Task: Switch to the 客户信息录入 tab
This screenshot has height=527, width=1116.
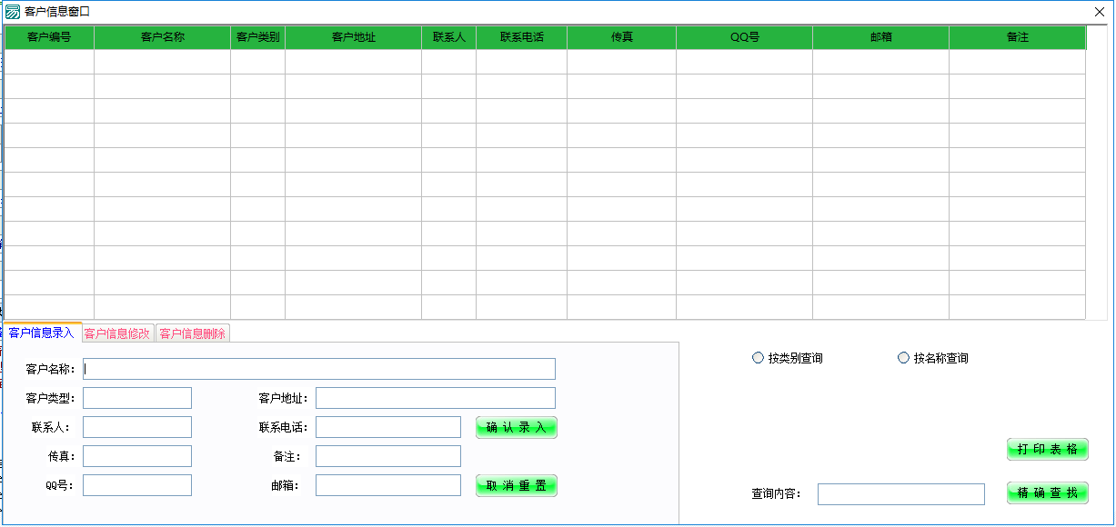Action: tap(42, 333)
